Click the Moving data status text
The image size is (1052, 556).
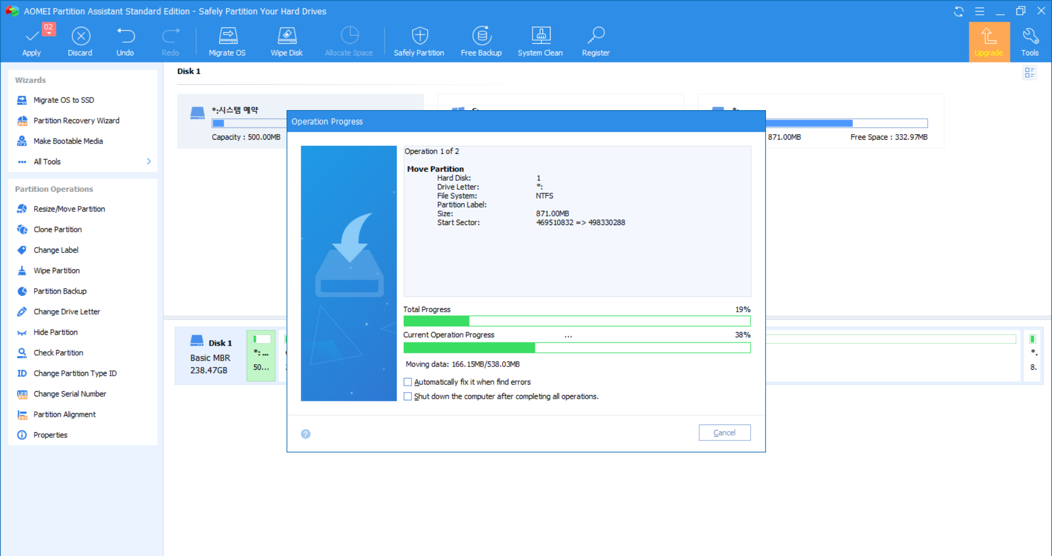click(462, 364)
